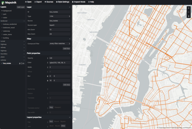Image resolution: width=192 pixels, height=129 pixels.
Task: Open the layer Type dropdown showing Line
Action: pos(60,16)
